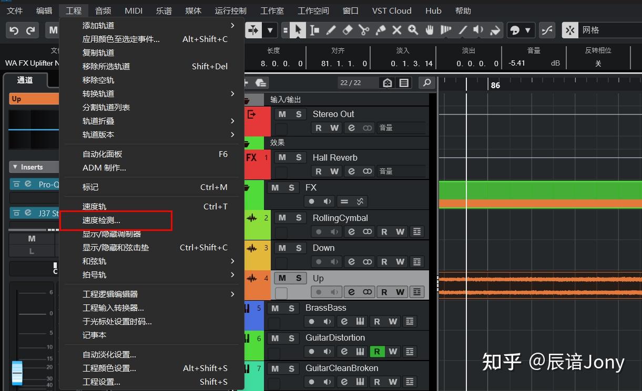Open Edit Channel Settings for Stereo Out
This screenshot has height=391, width=642.
pos(351,128)
